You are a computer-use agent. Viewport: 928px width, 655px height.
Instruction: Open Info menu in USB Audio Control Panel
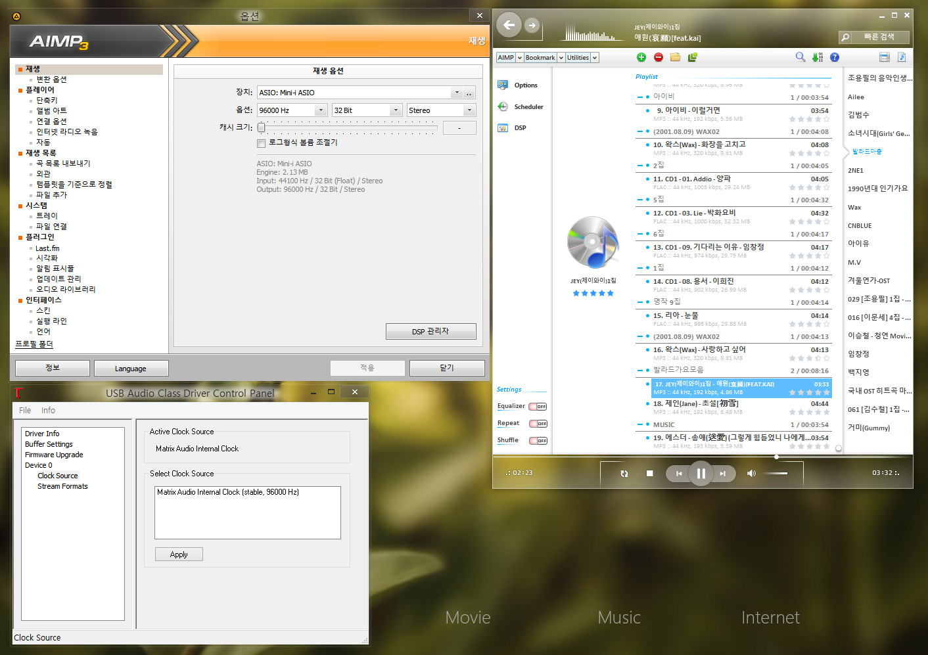[48, 410]
